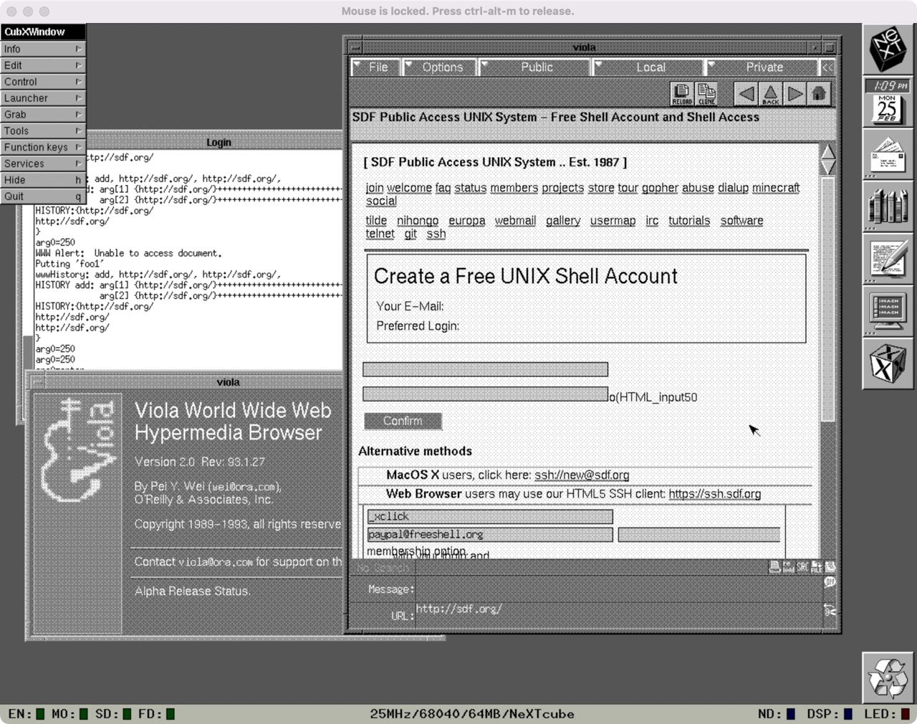
Task: Click the 'DSP:' status bar entry
Action: pyautogui.click(x=830, y=714)
